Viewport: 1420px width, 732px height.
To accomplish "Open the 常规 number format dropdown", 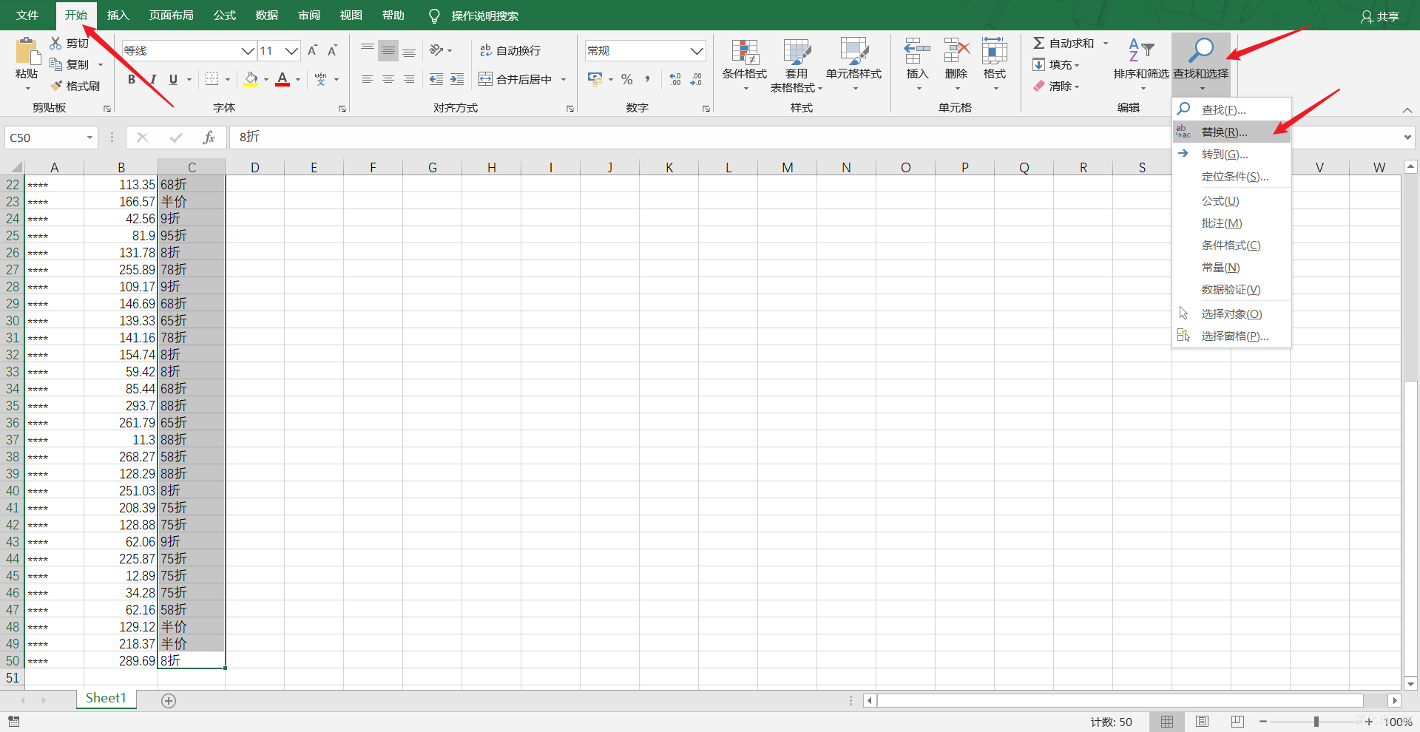I will pos(697,51).
